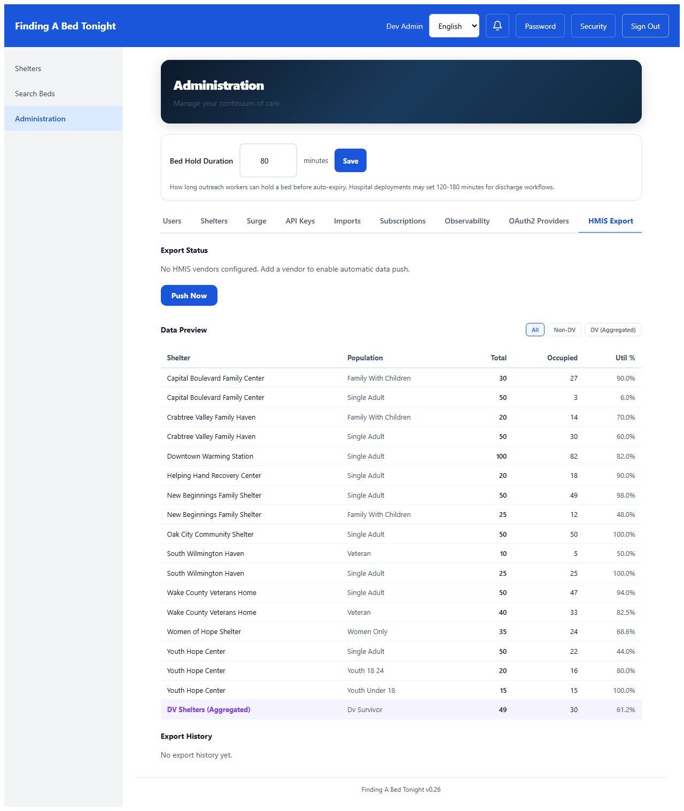Select the All data preview filter
Viewport: 684px width, 811px height.
pyautogui.click(x=534, y=330)
